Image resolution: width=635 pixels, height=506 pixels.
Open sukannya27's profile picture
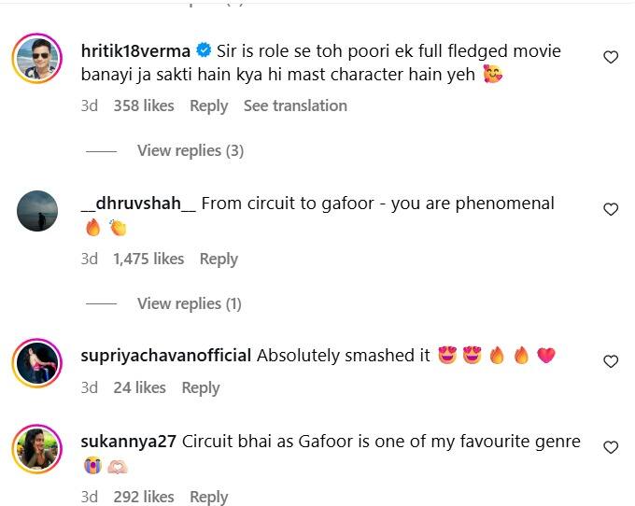(38, 449)
